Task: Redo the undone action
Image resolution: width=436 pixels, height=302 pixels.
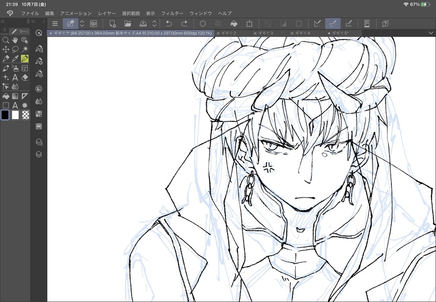Action: point(184,23)
